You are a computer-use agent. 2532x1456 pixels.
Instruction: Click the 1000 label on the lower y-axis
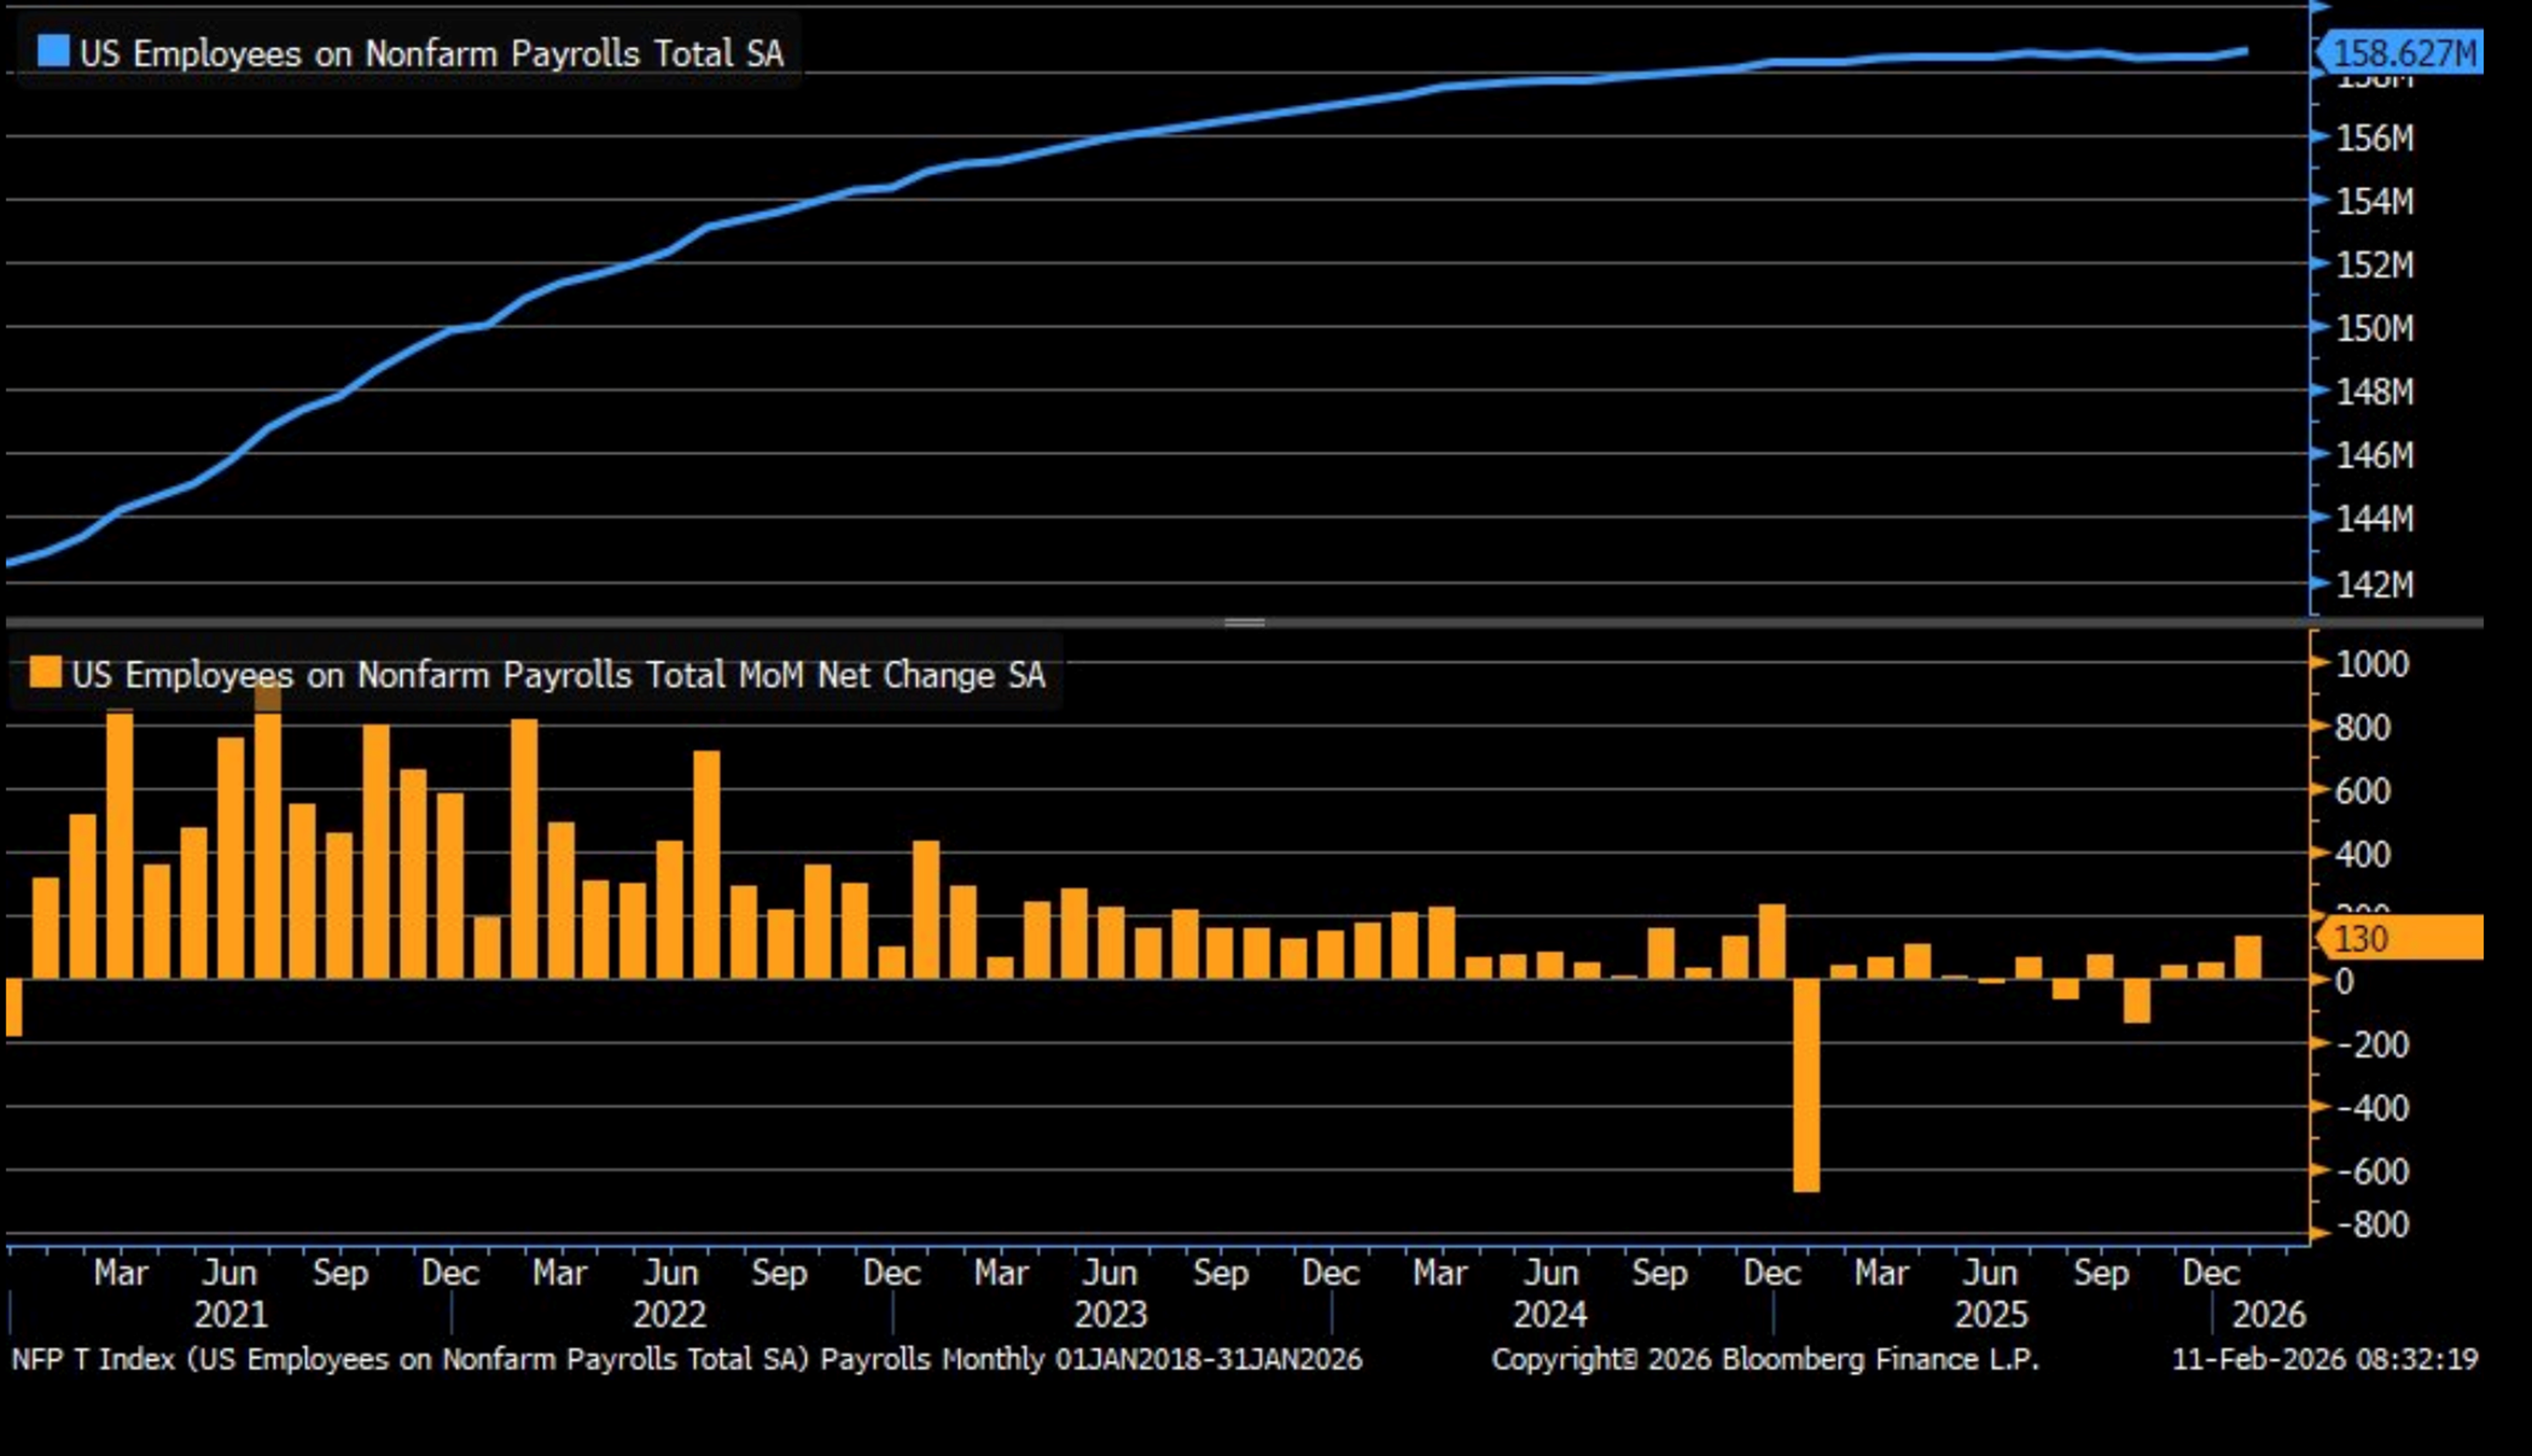pyautogui.click(x=2372, y=664)
